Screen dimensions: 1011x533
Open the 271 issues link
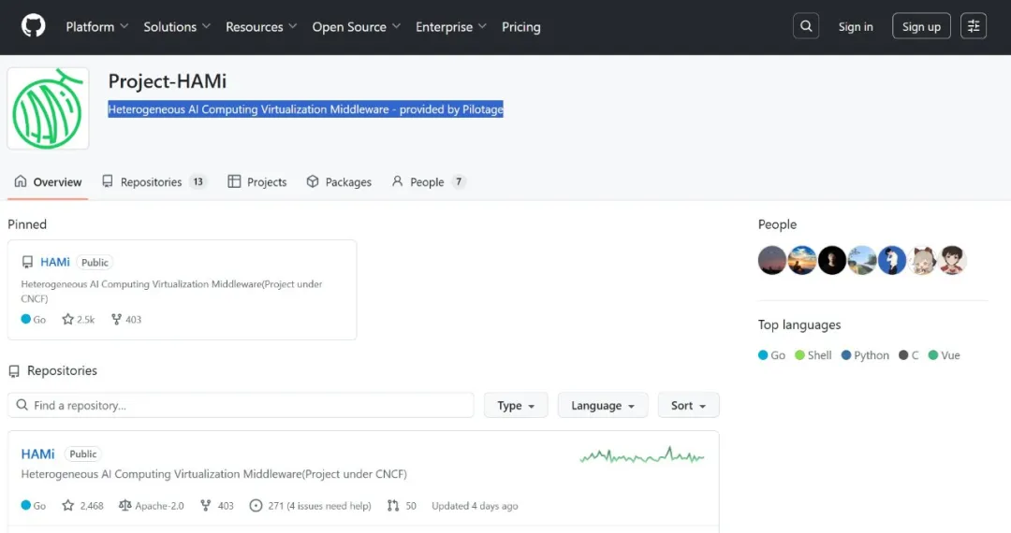[310, 506]
